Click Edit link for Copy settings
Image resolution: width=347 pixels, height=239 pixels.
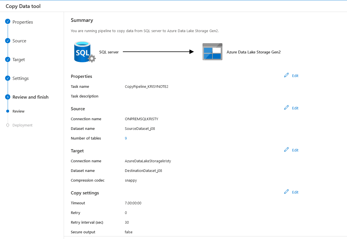coord(295,192)
